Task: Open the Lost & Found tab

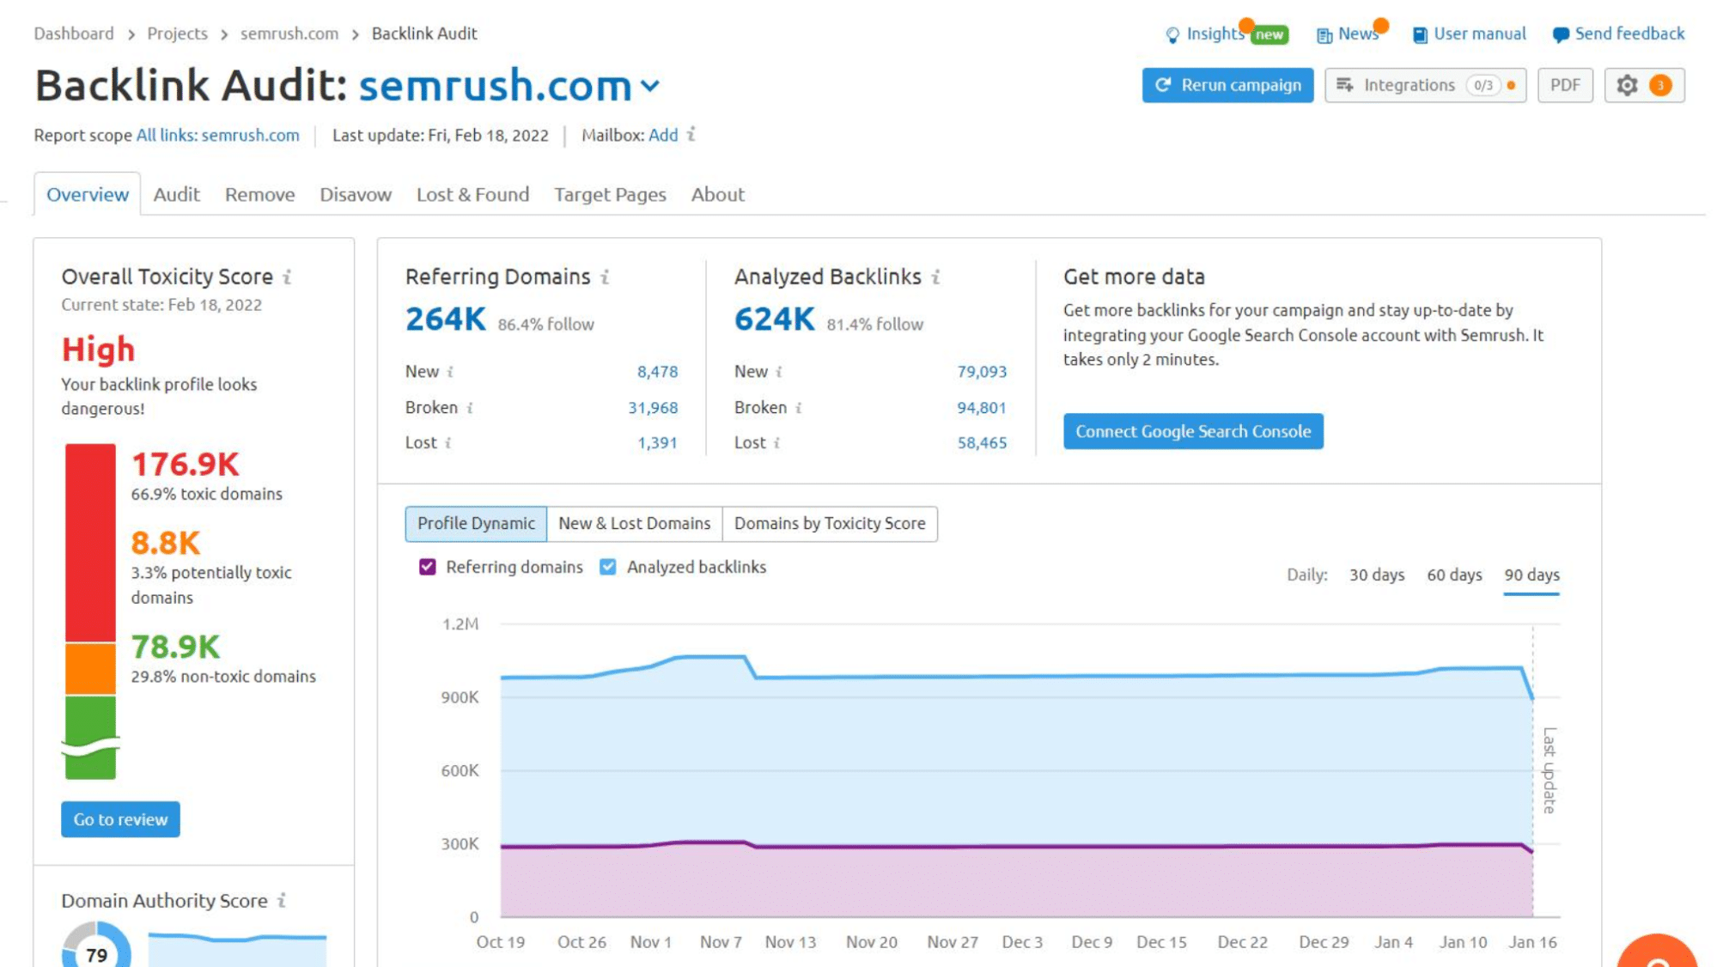Action: [472, 194]
